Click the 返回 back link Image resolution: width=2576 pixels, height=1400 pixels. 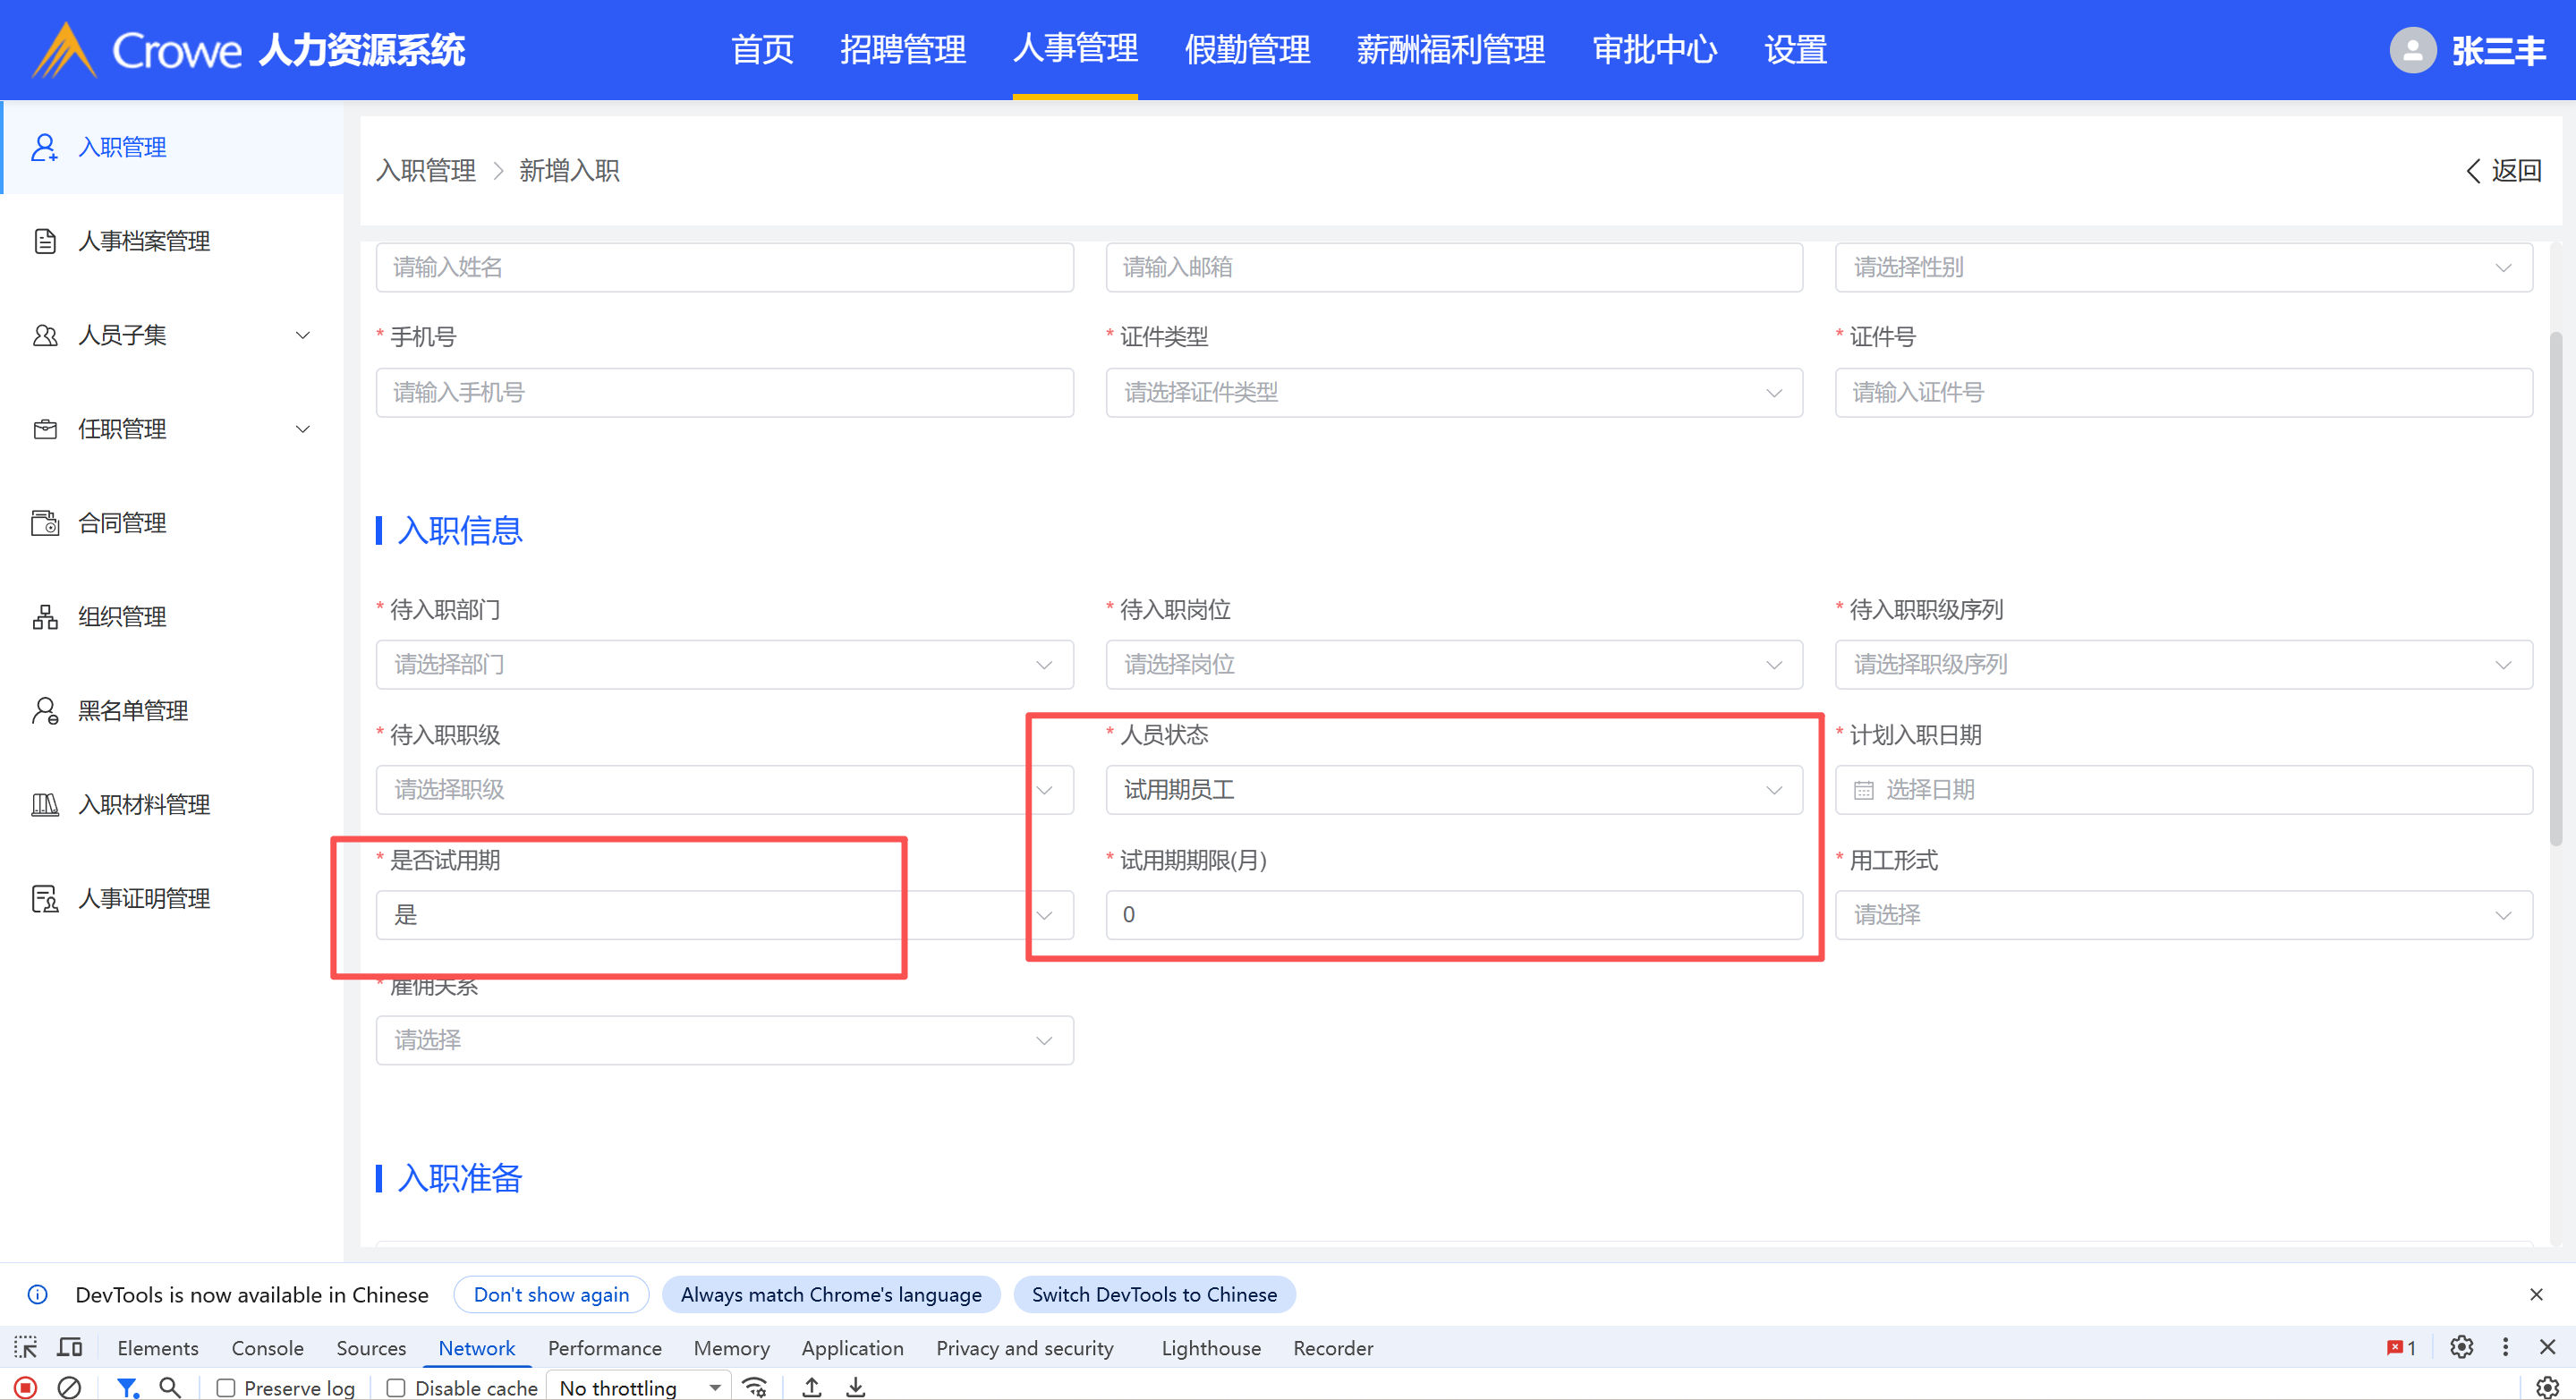coord(2504,171)
